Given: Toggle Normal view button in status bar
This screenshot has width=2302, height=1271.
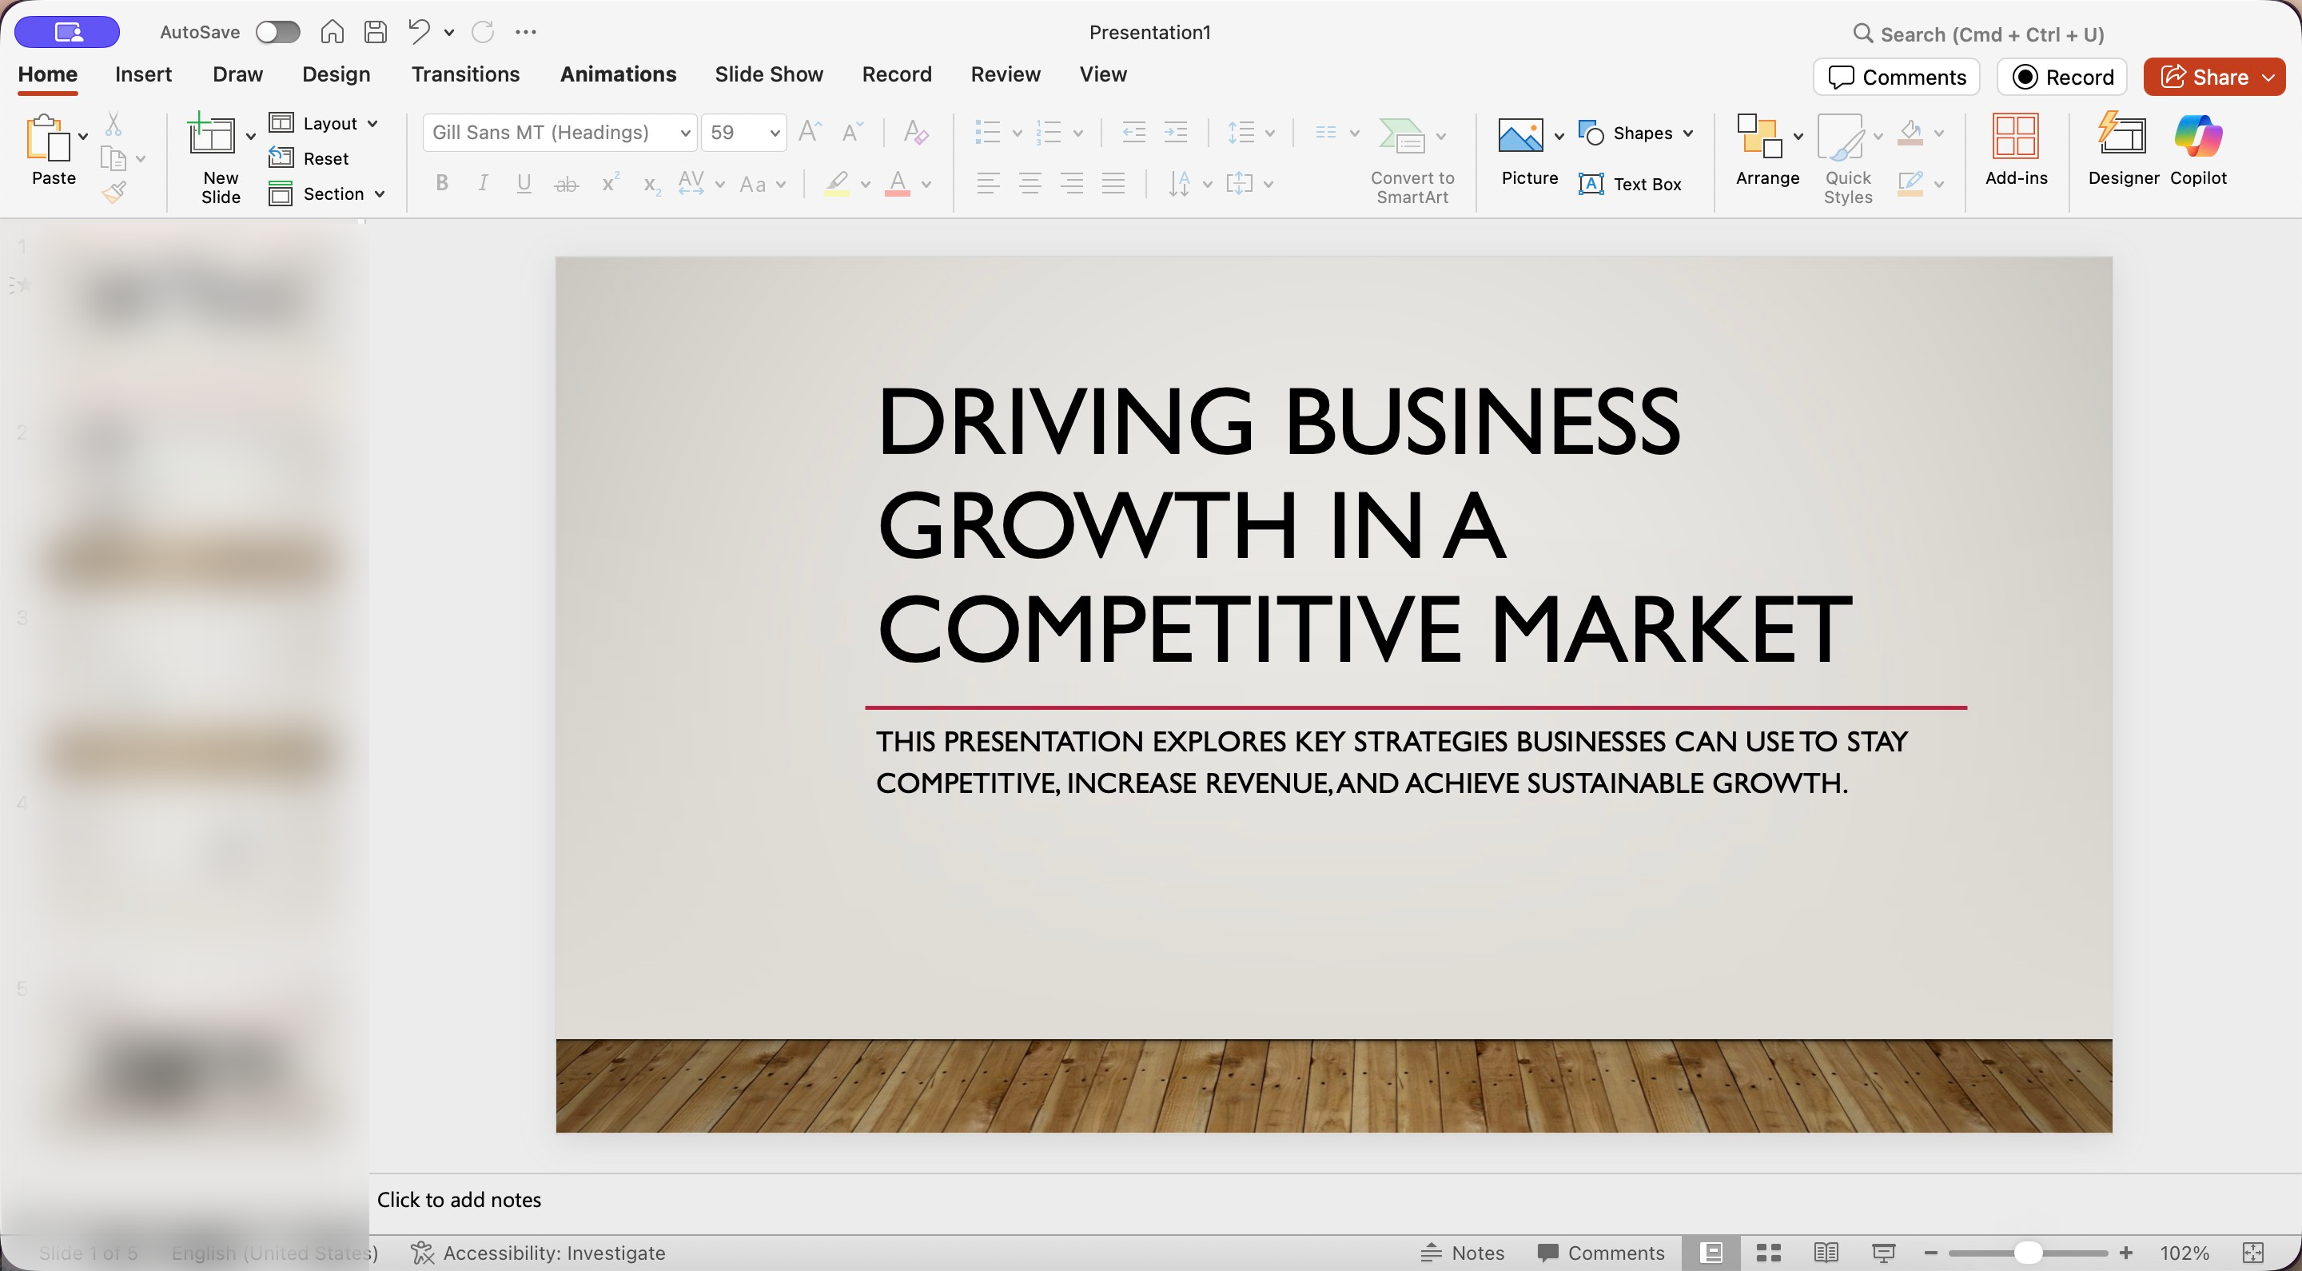Looking at the screenshot, I should 1711,1253.
